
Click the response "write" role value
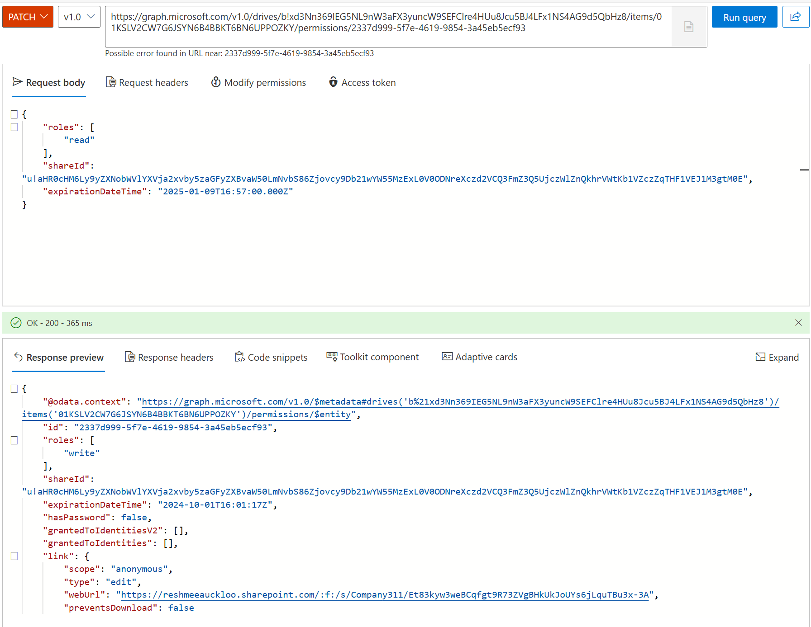(82, 453)
